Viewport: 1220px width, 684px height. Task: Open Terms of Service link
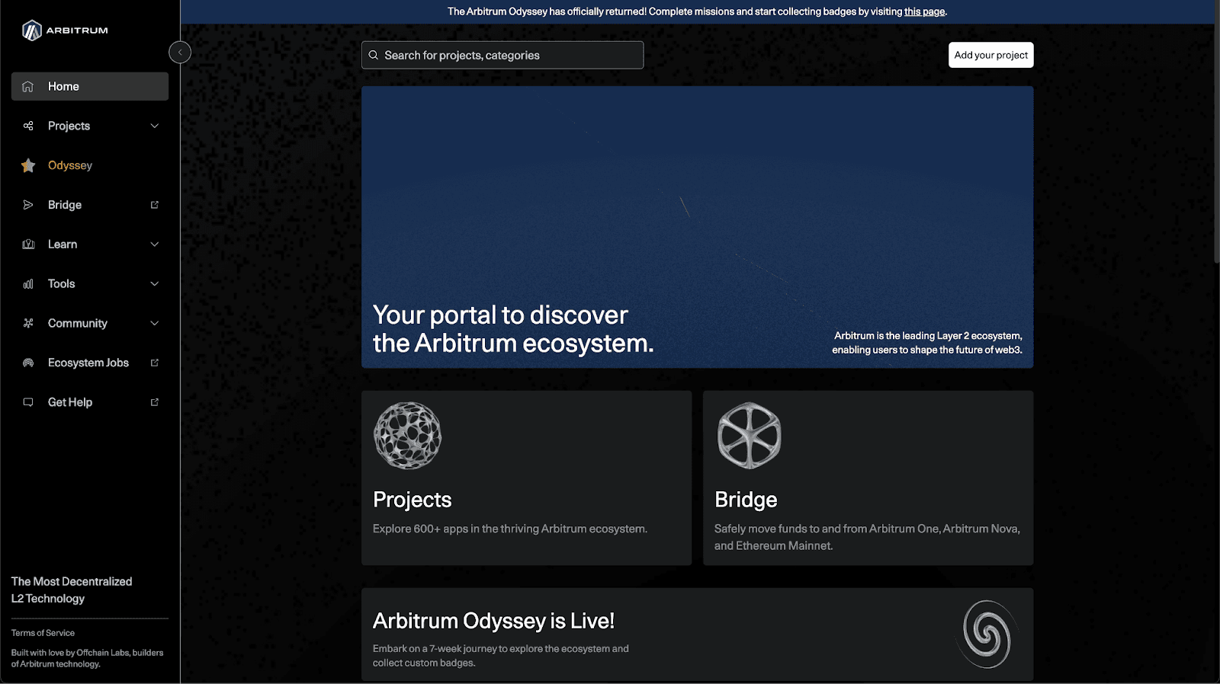click(43, 633)
